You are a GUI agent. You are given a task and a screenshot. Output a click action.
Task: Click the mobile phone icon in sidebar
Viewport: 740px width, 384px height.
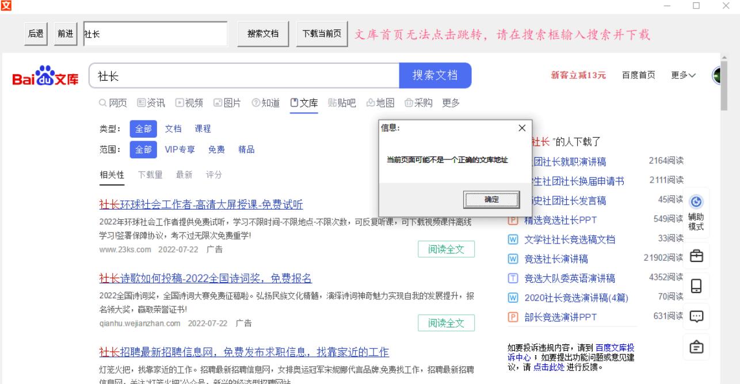point(696,285)
